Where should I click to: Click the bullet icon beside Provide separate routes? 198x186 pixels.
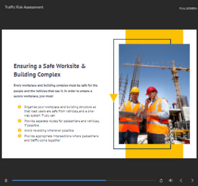(19, 121)
